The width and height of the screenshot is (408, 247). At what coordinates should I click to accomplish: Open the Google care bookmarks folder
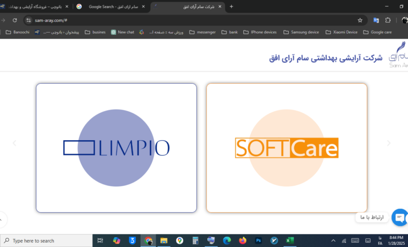click(377, 32)
